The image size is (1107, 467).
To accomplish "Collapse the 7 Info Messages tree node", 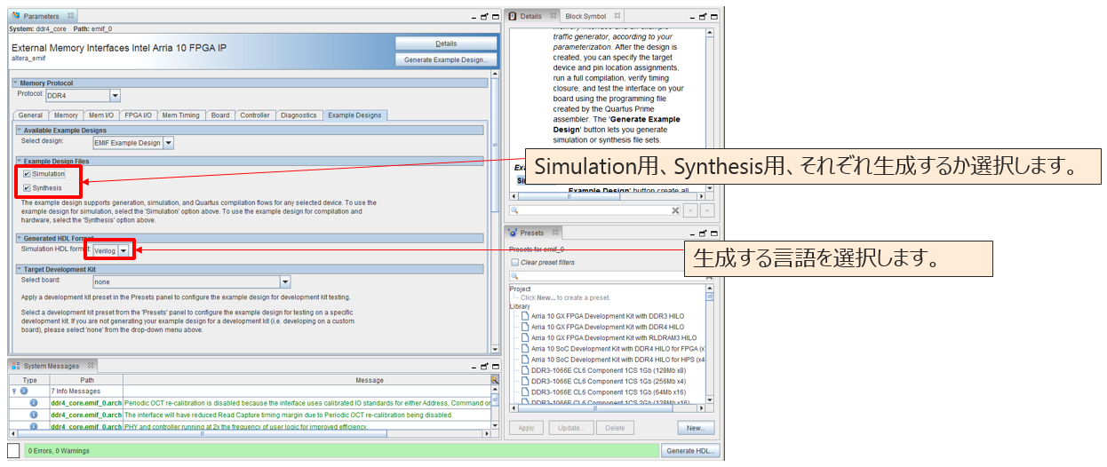I will pyautogui.click(x=13, y=391).
